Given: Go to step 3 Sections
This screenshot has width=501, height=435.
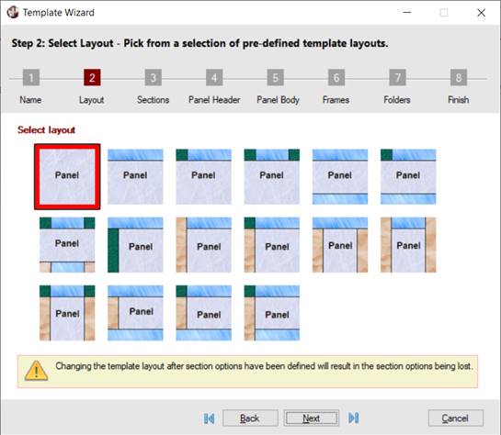Looking at the screenshot, I should click(x=153, y=77).
